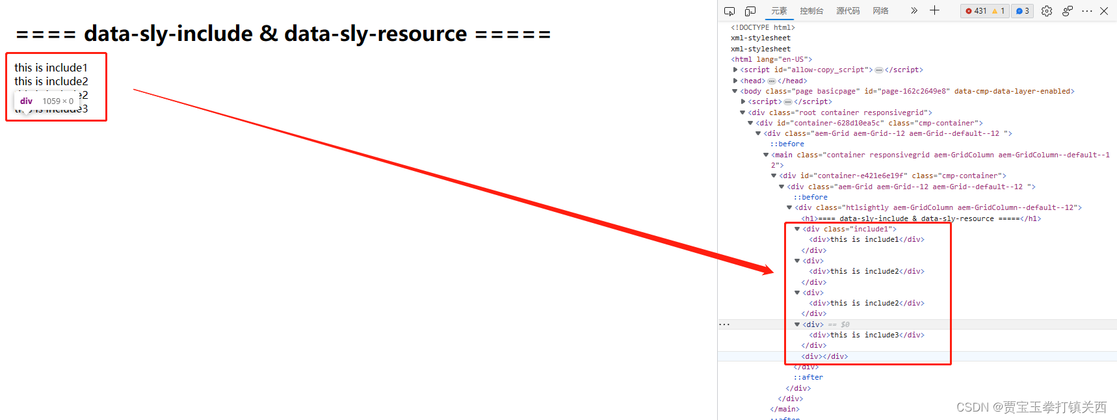
Task: Select the 'this is include3' div node
Action: 867,335
